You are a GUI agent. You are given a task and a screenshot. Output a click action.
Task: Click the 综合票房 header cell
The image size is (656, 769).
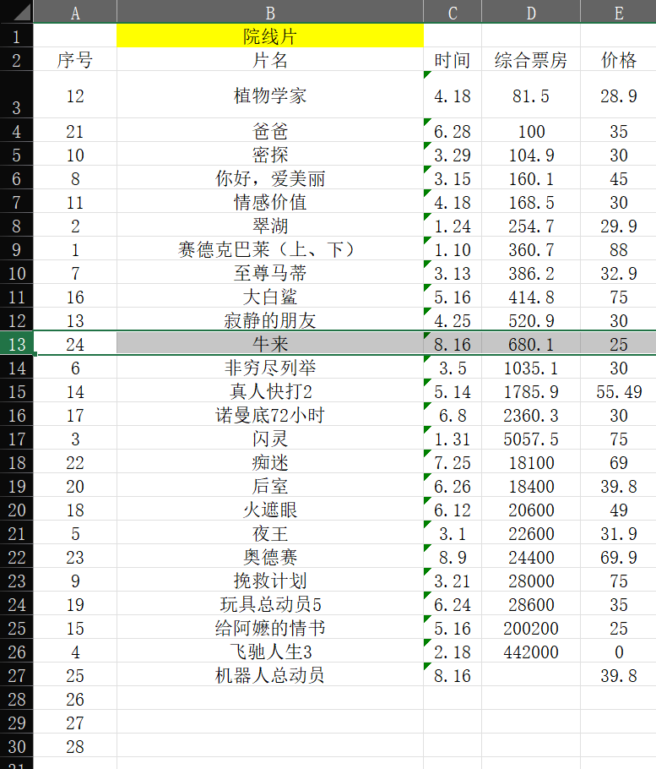point(531,60)
